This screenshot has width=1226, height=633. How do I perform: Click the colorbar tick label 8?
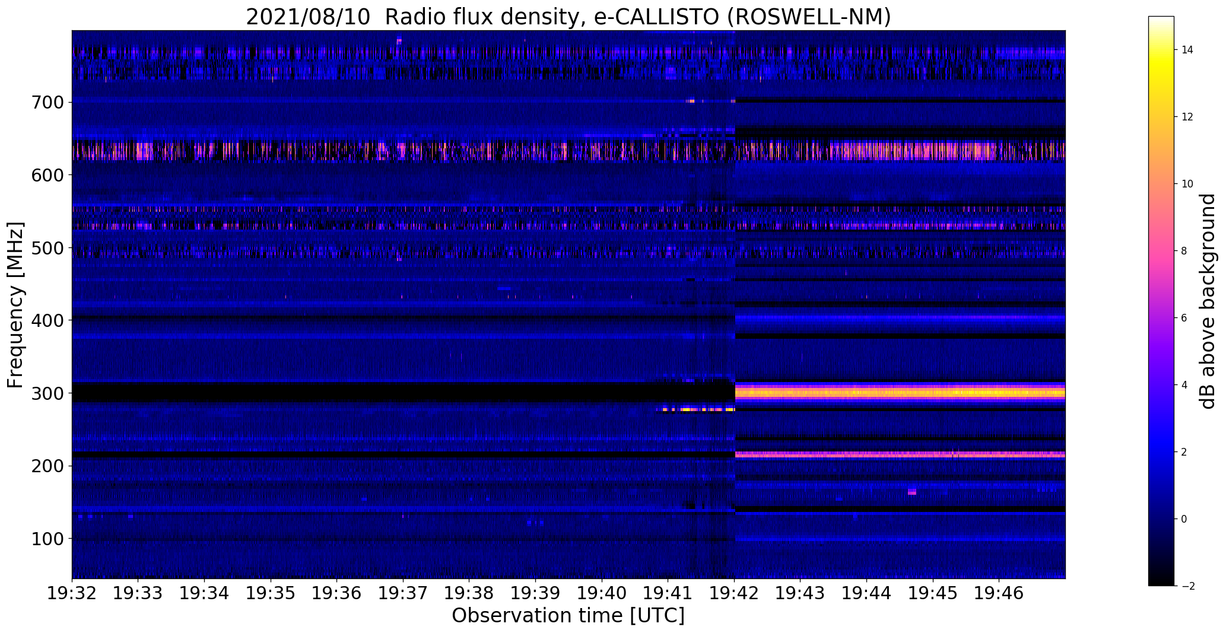tap(1184, 251)
